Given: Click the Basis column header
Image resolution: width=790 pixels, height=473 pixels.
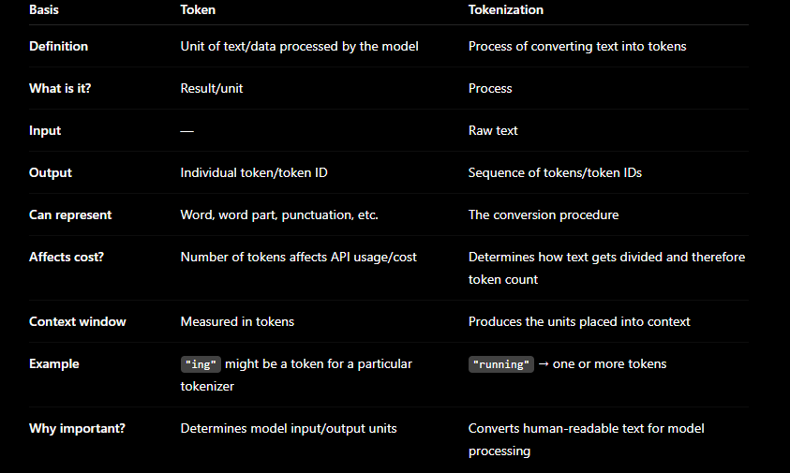Looking at the screenshot, I should pos(44,10).
